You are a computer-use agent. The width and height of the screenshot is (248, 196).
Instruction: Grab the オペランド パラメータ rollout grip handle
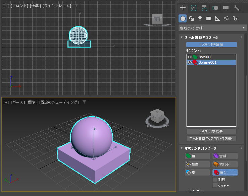pos(241,148)
